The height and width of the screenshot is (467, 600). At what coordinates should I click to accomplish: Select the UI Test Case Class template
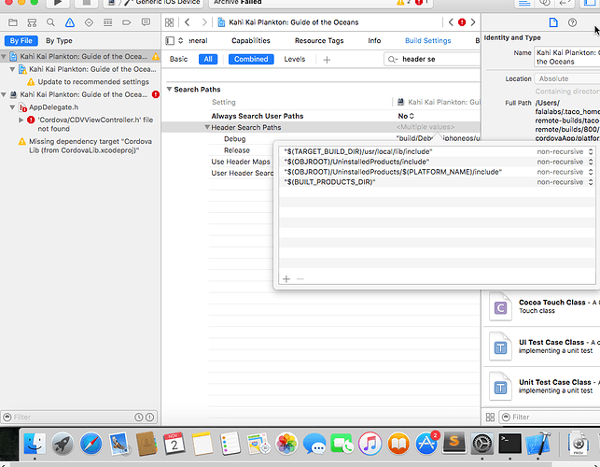click(542, 347)
